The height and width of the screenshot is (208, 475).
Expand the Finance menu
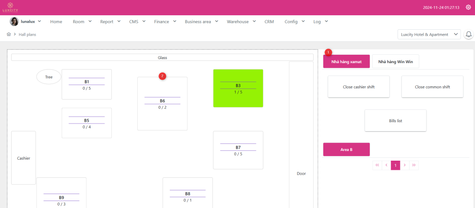click(165, 21)
